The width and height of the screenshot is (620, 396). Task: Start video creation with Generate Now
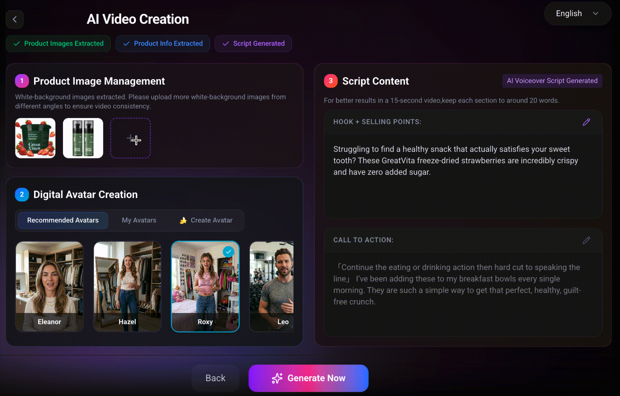[x=309, y=378]
